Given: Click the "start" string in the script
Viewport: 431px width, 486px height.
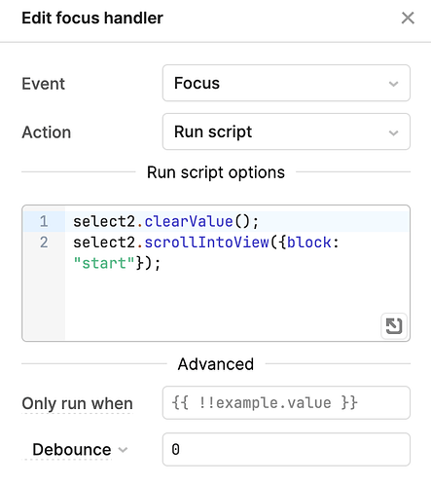Looking at the screenshot, I should click(x=104, y=263).
